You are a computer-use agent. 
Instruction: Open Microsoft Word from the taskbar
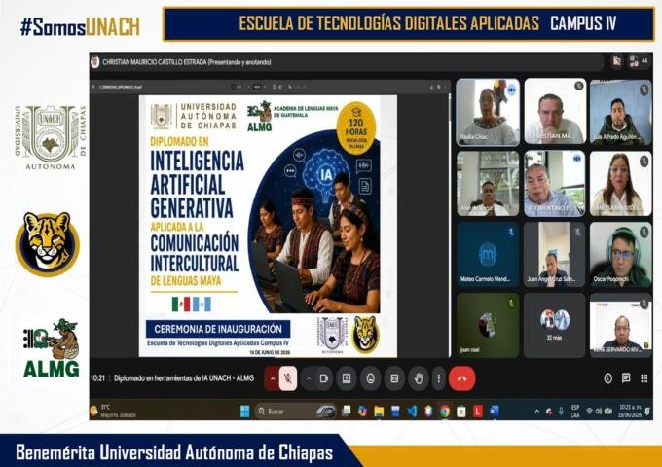(x=495, y=412)
